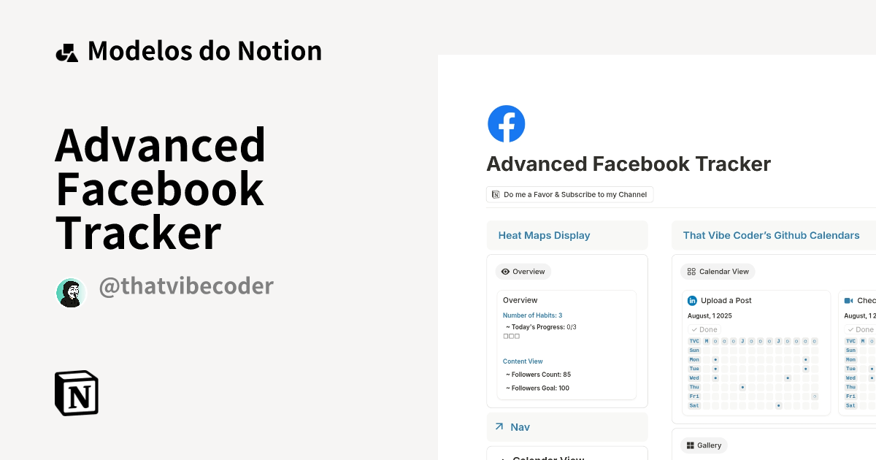
Task: Click the eye icon in the Overview chip
Action: coord(504,272)
